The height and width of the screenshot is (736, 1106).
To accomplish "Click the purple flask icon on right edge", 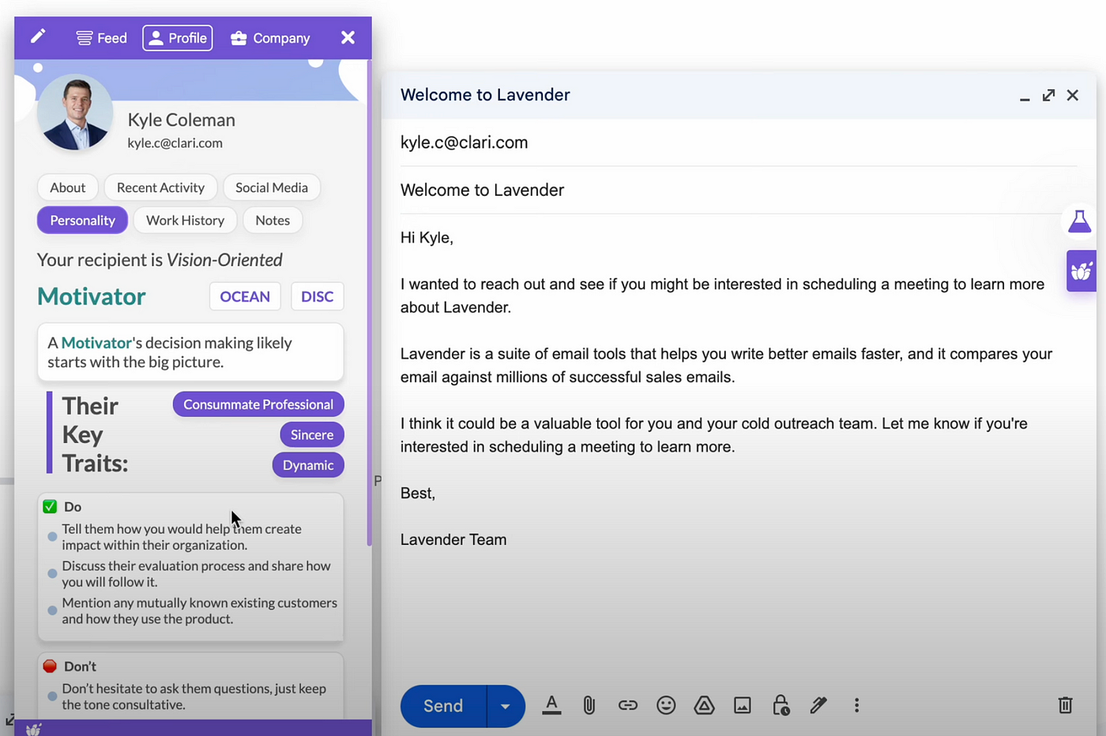I will tap(1079, 222).
